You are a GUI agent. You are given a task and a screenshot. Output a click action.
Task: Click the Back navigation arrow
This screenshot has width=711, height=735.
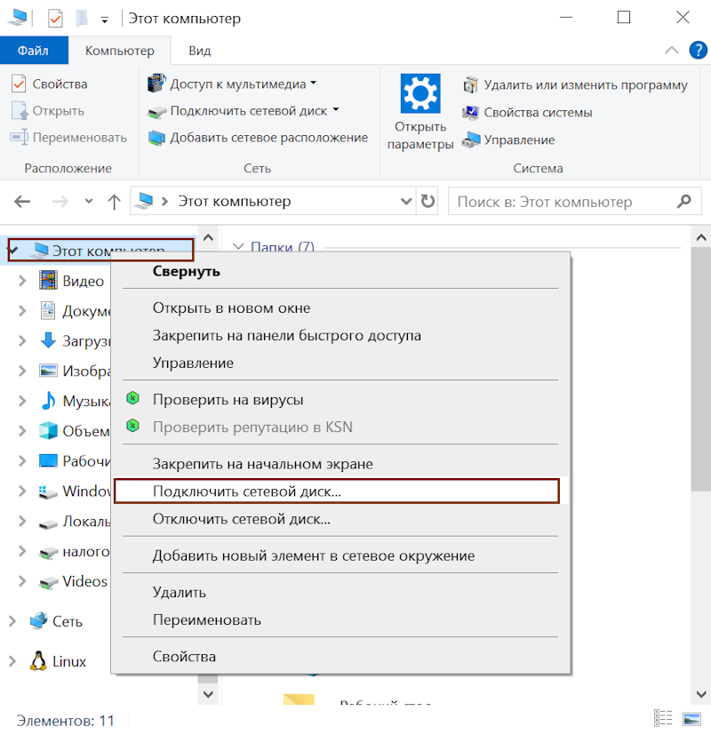(x=23, y=202)
